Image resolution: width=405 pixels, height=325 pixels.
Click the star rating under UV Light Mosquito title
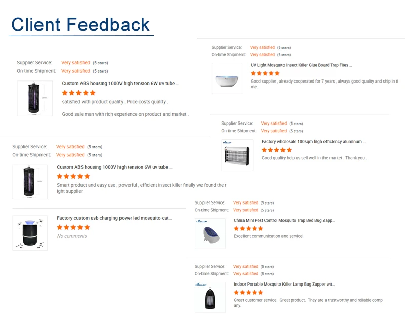point(265,73)
